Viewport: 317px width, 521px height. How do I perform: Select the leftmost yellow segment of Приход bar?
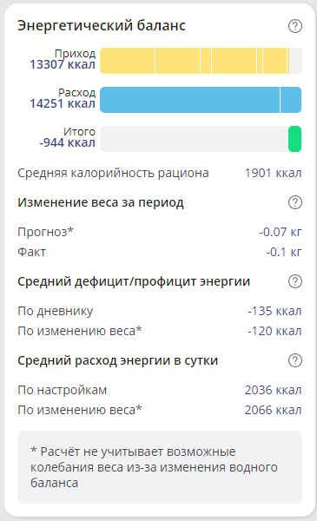coord(128,61)
